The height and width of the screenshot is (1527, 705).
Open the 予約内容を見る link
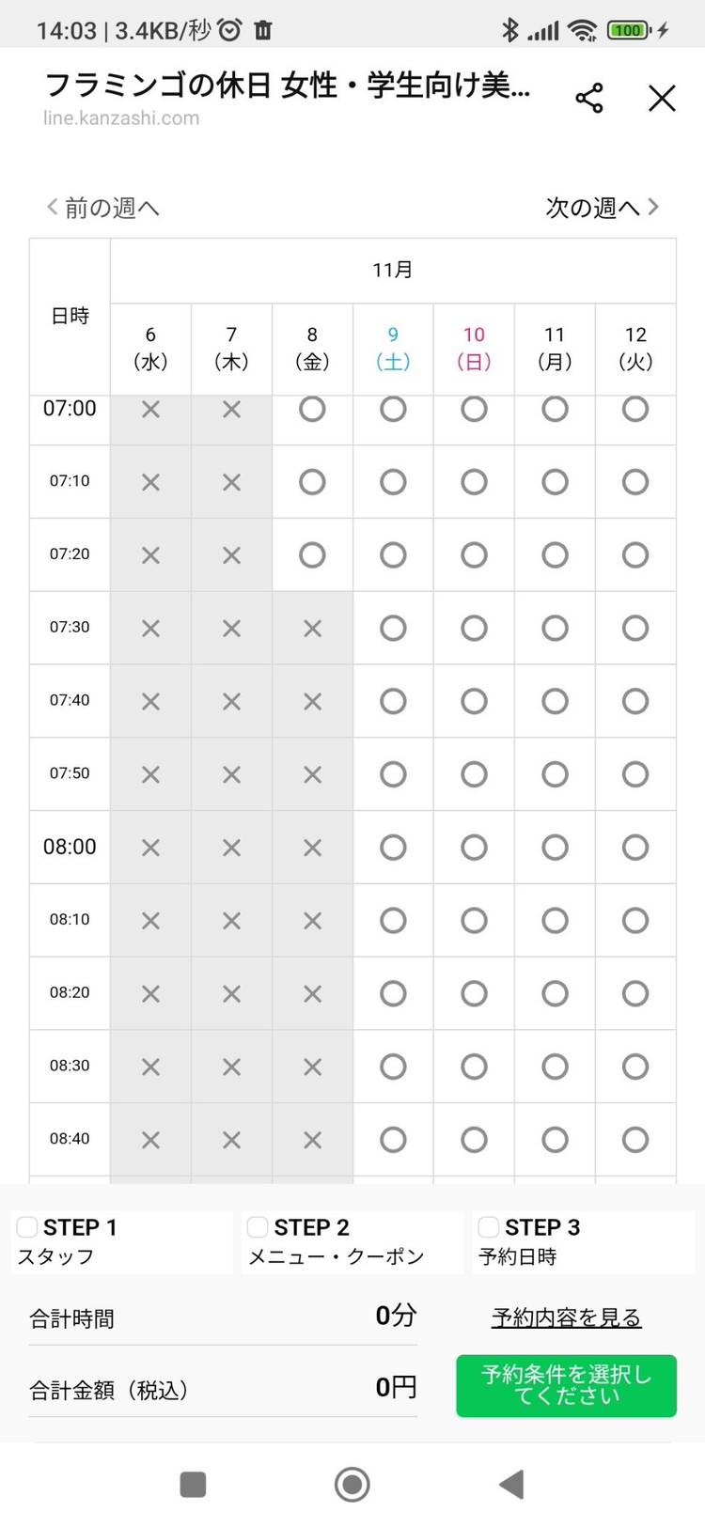566,1317
